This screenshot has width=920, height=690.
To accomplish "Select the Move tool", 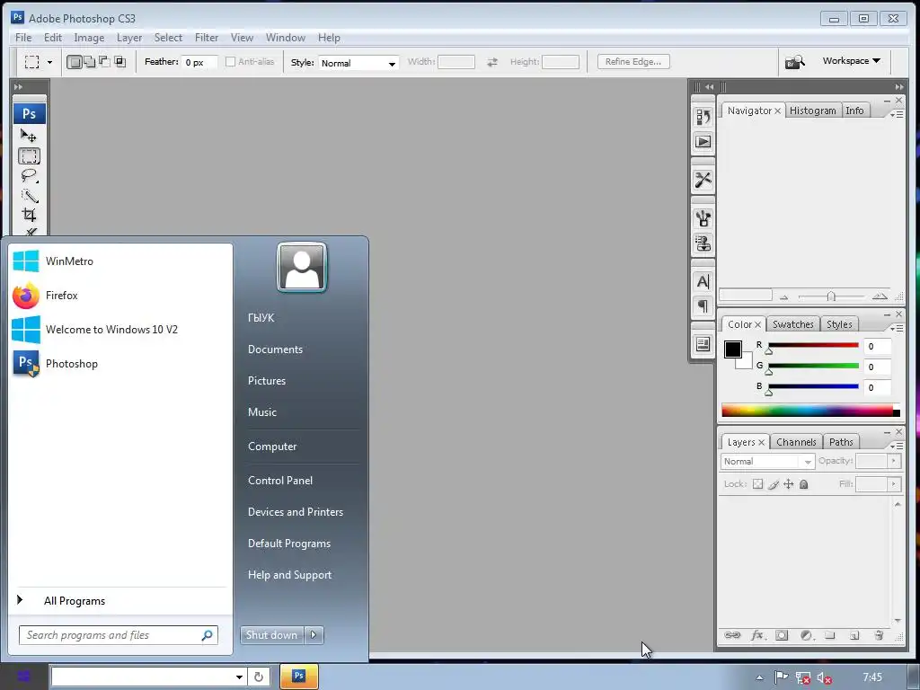I will pyautogui.click(x=29, y=137).
